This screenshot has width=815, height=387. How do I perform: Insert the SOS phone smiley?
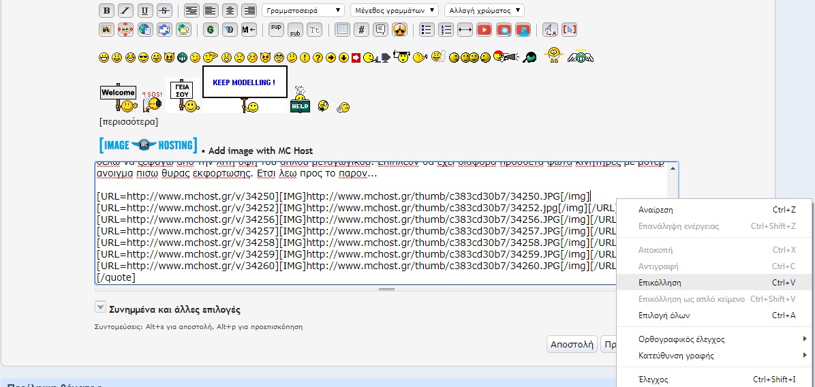coord(152,102)
